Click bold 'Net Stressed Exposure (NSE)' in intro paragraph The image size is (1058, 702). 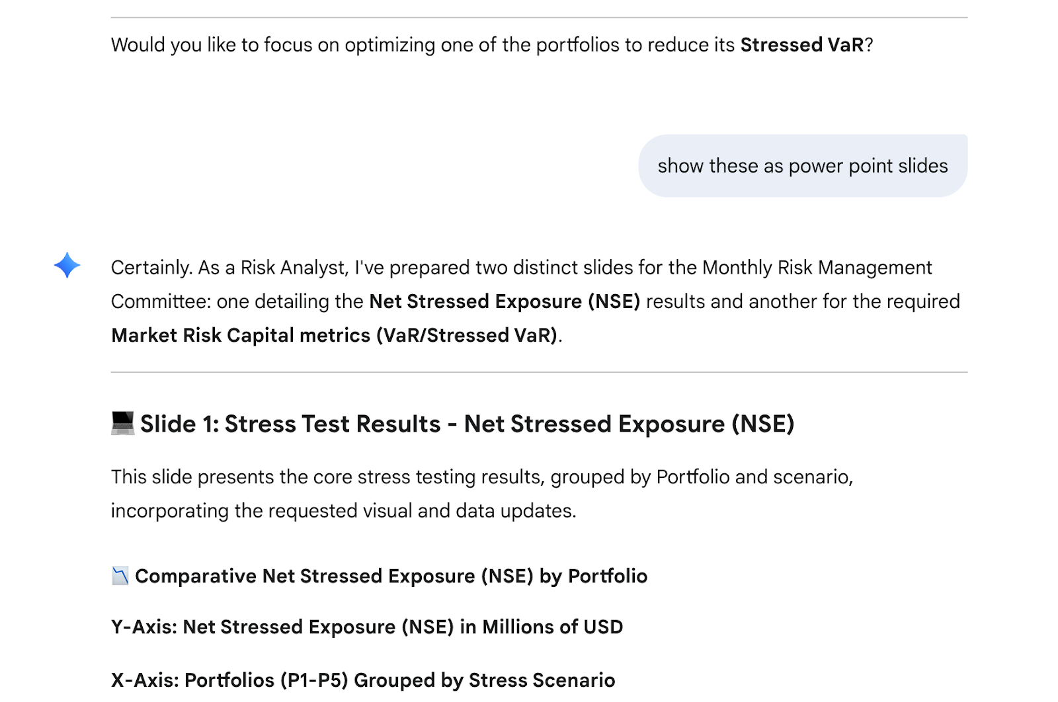504,301
